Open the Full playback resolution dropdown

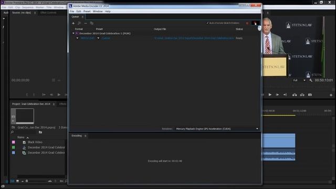(x=299, y=80)
